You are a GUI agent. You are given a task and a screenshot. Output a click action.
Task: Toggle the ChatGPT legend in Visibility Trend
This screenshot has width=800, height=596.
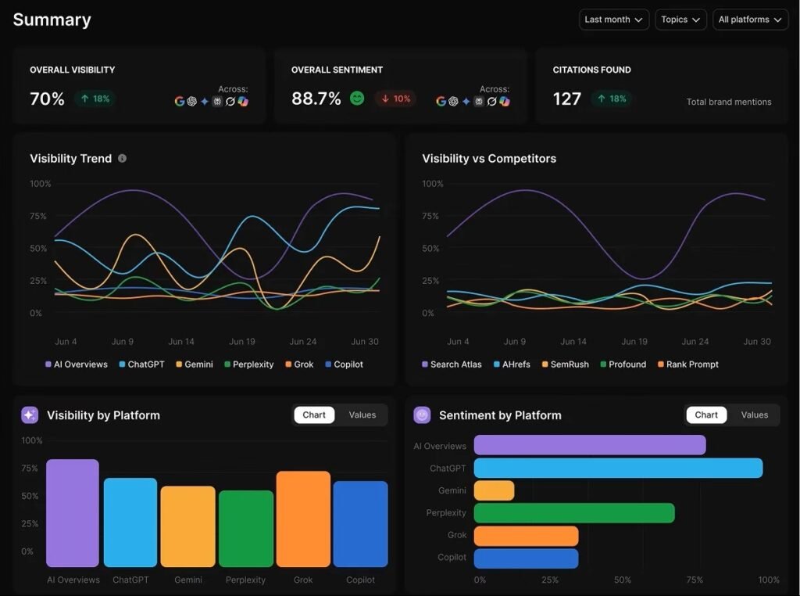141,364
